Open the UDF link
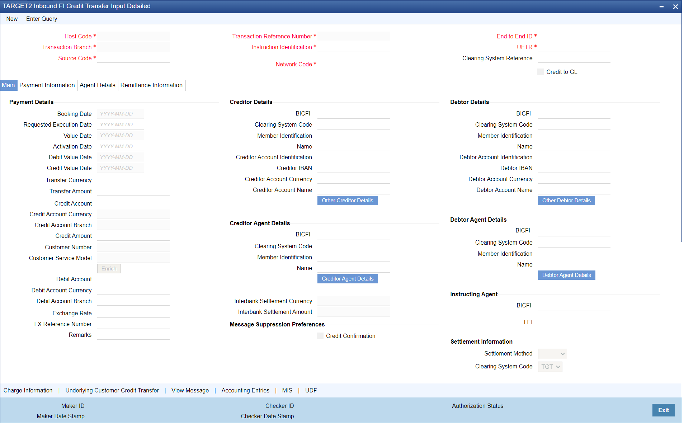The height and width of the screenshot is (424, 684). coord(311,390)
